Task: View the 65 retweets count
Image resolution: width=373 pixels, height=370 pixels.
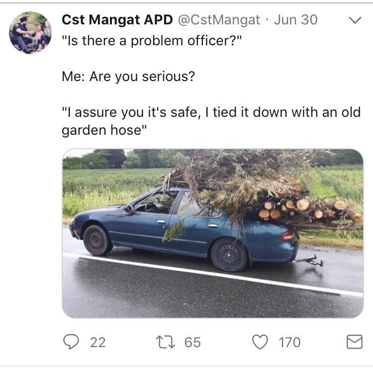Action: click(192, 342)
